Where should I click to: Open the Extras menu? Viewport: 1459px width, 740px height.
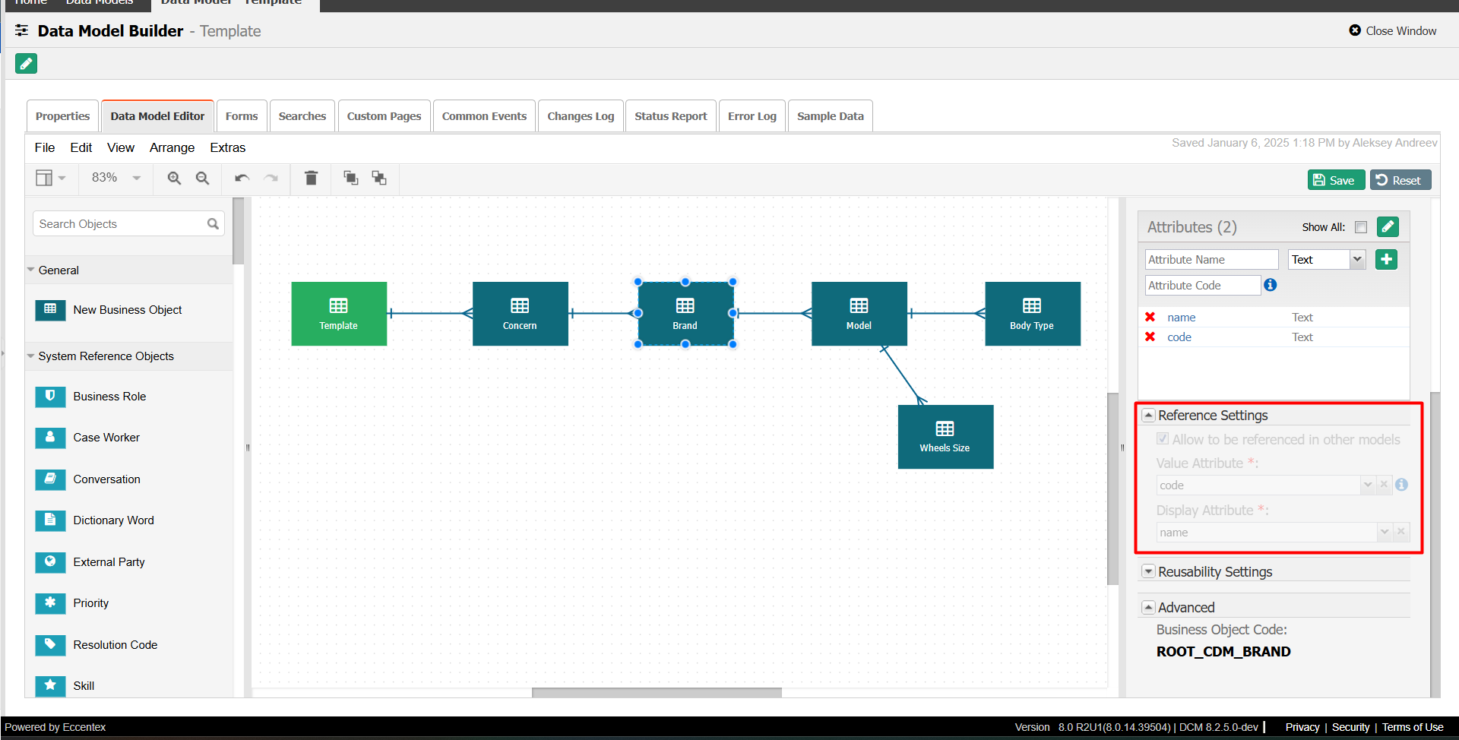coord(228,147)
